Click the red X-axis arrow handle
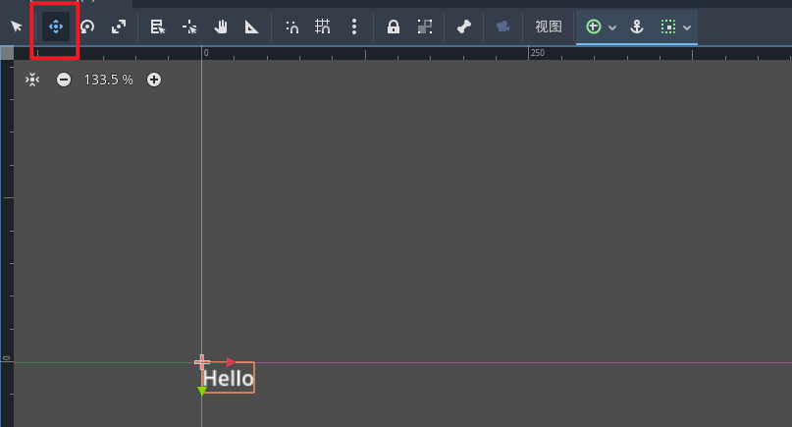 coord(231,362)
